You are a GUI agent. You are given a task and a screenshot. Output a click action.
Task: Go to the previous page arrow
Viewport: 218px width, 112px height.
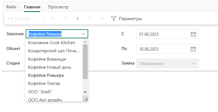click(x=65, y=18)
